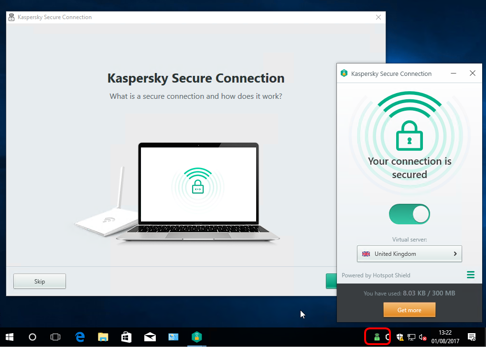The height and width of the screenshot is (347, 486).
Task: Minimize the small Kaspersky Secure Connection window
Action: click(x=454, y=74)
